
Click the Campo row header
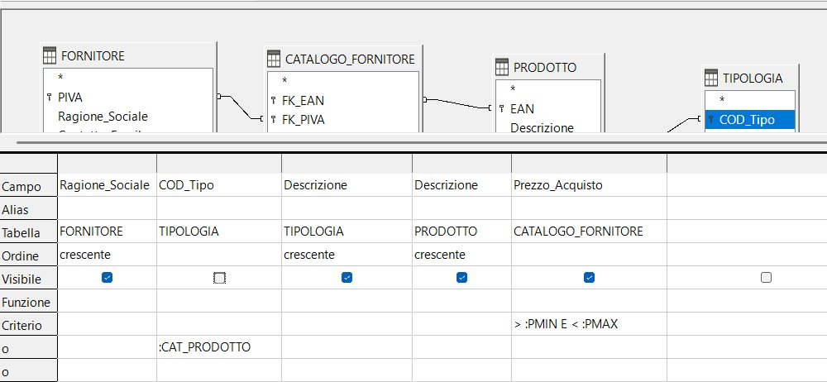(28, 186)
